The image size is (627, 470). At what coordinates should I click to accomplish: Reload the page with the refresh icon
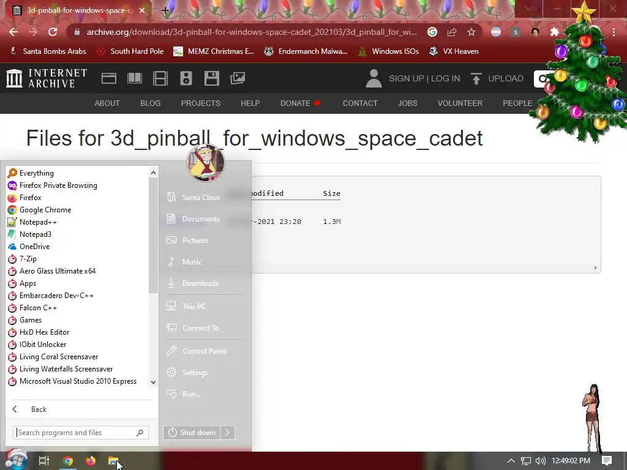pyautogui.click(x=53, y=32)
